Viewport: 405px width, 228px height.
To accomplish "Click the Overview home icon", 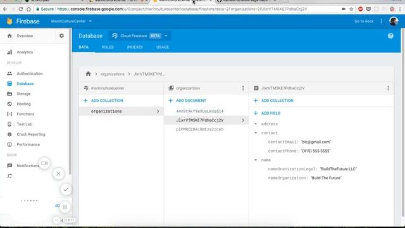I will (x=9, y=35).
